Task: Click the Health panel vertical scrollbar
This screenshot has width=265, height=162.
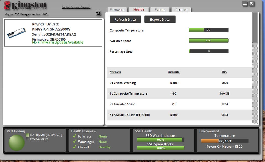Action: tap(255, 68)
